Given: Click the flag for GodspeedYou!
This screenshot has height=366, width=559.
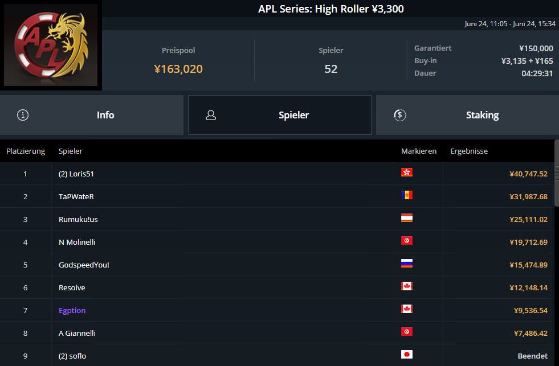Looking at the screenshot, I should (x=407, y=264).
